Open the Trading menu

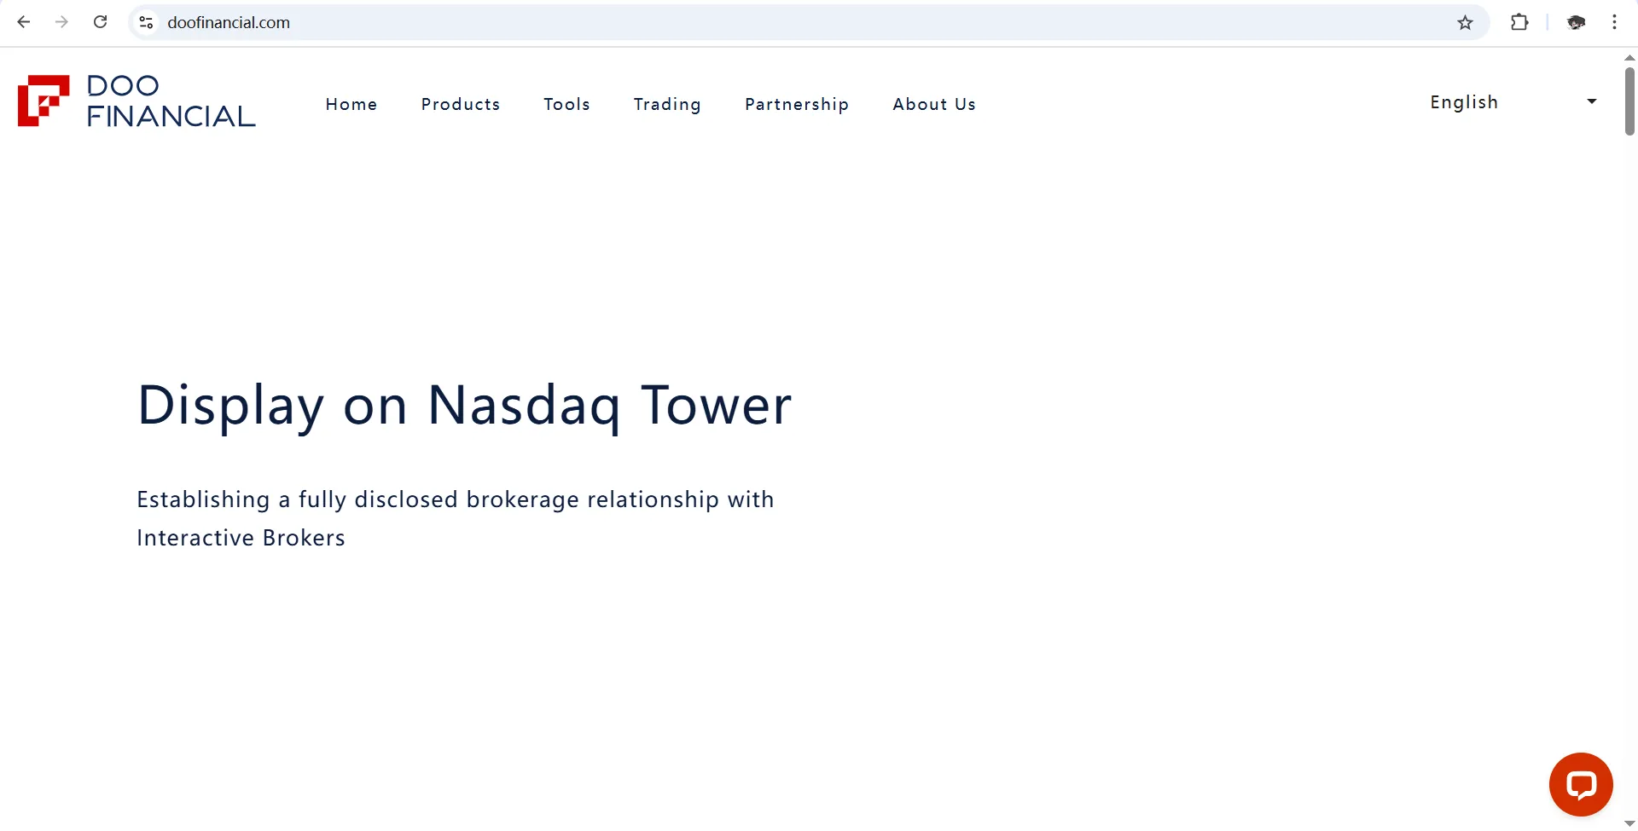667,105
